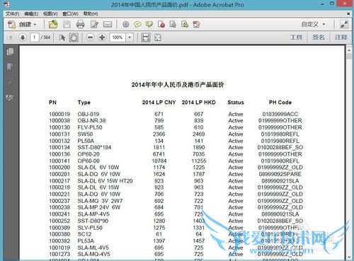
Task: Click the Type column header
Action: point(84,103)
